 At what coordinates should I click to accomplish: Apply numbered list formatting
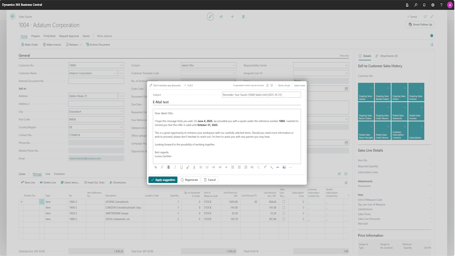pyautogui.click(x=207, y=167)
